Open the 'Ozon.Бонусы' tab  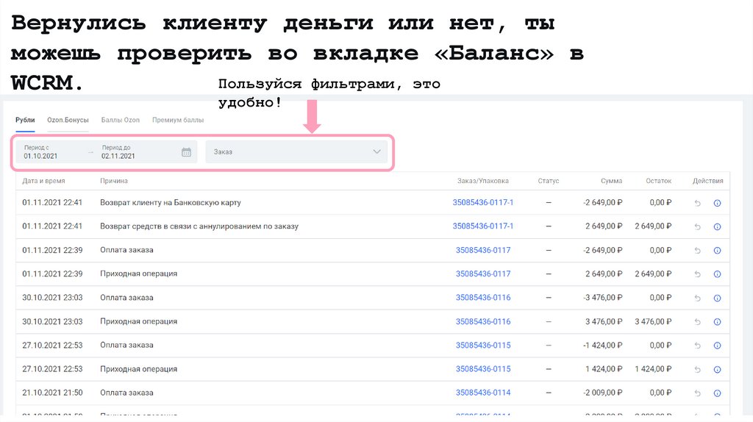tap(68, 120)
